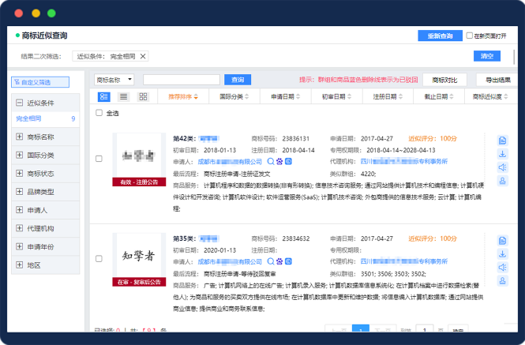The image size is (525, 345).
Task: Click the vertical scrollbar at top right
Action: (514, 57)
